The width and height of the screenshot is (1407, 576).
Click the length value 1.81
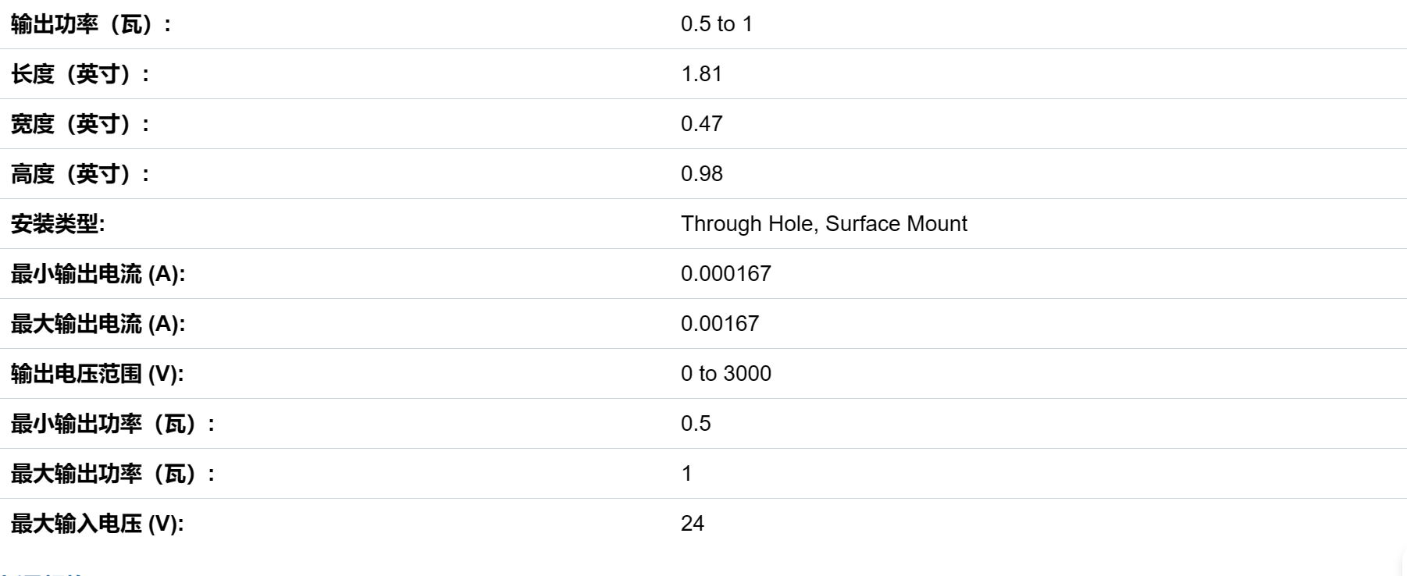coord(701,74)
